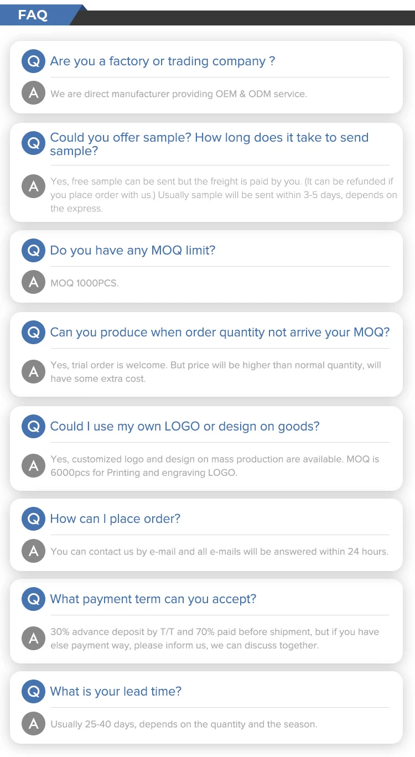
Task: Click the A icon beside MOQ 1000PCS
Action: point(33,282)
